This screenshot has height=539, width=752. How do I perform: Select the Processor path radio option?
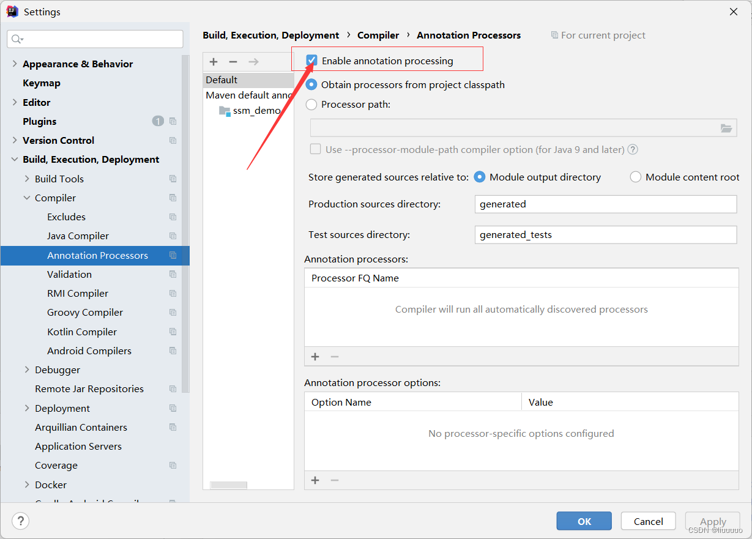tap(311, 104)
